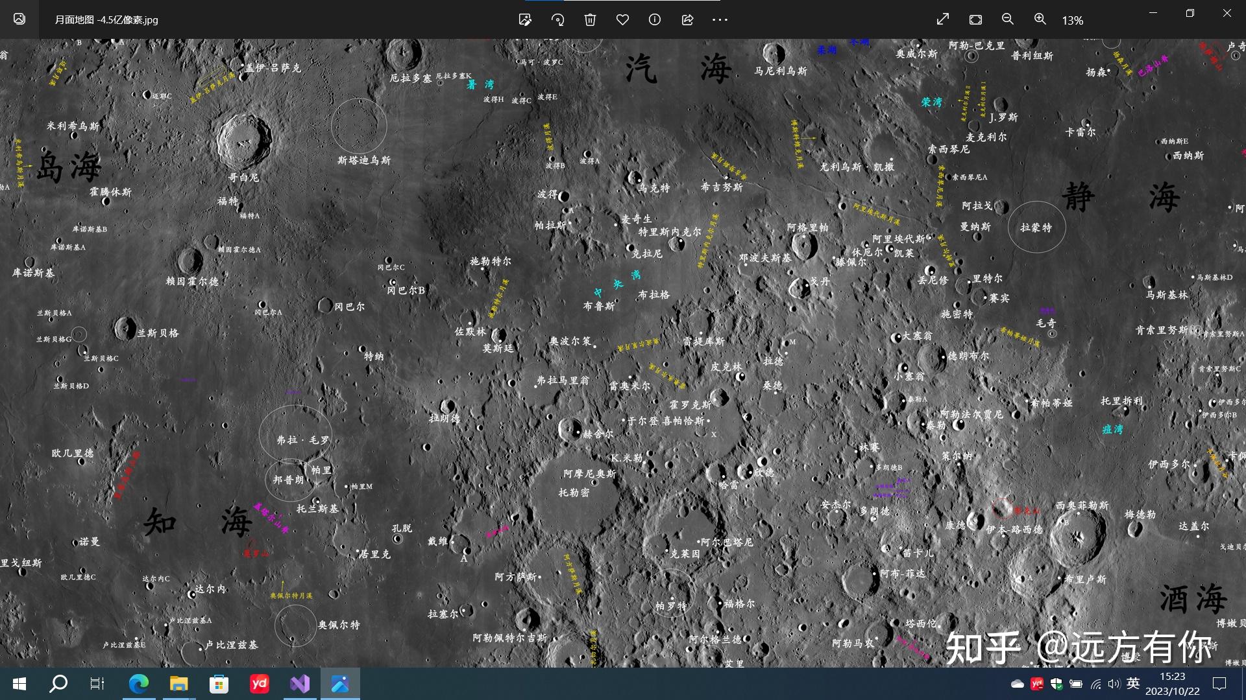Click the 13% zoom level text
Image resolution: width=1246 pixels, height=700 pixels.
pos(1072,21)
